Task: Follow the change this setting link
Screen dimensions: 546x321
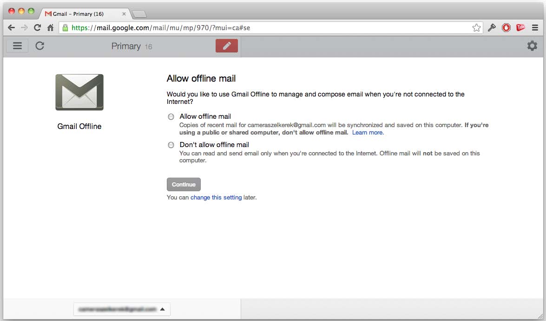Action: click(216, 198)
